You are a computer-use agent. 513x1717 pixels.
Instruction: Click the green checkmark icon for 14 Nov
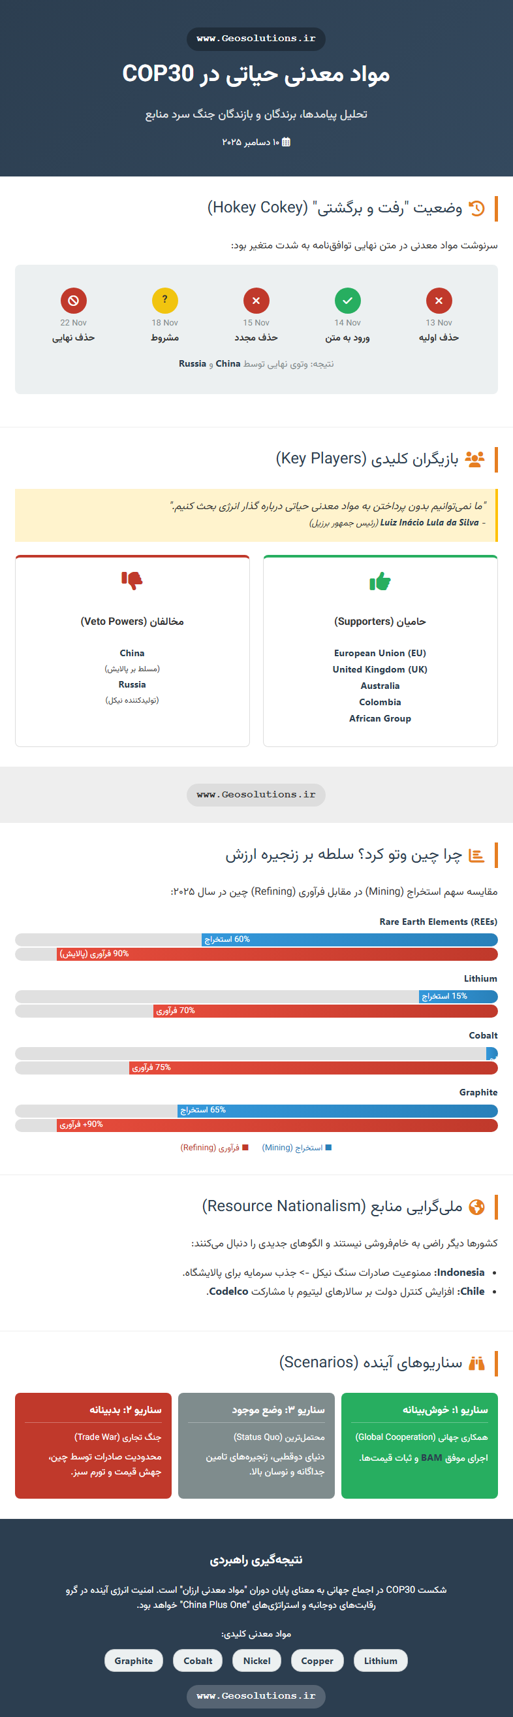tap(347, 301)
